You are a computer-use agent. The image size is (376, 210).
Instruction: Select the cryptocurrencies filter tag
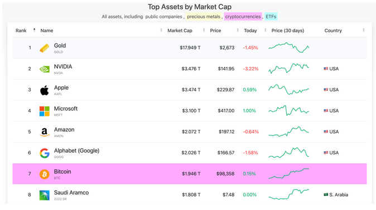(x=243, y=17)
